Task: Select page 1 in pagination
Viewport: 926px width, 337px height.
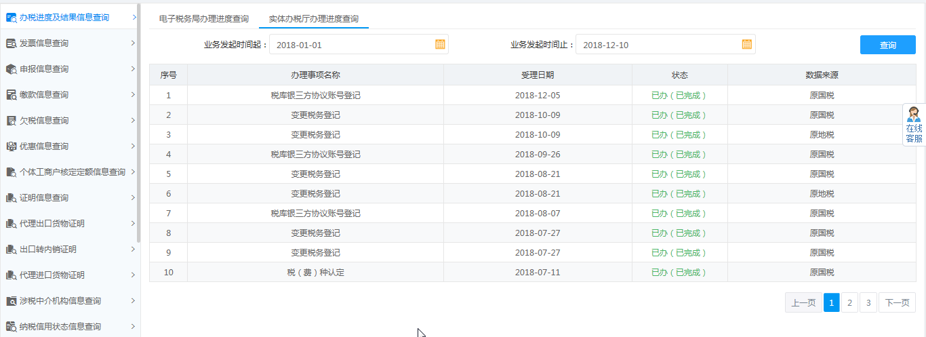Action: [x=832, y=302]
